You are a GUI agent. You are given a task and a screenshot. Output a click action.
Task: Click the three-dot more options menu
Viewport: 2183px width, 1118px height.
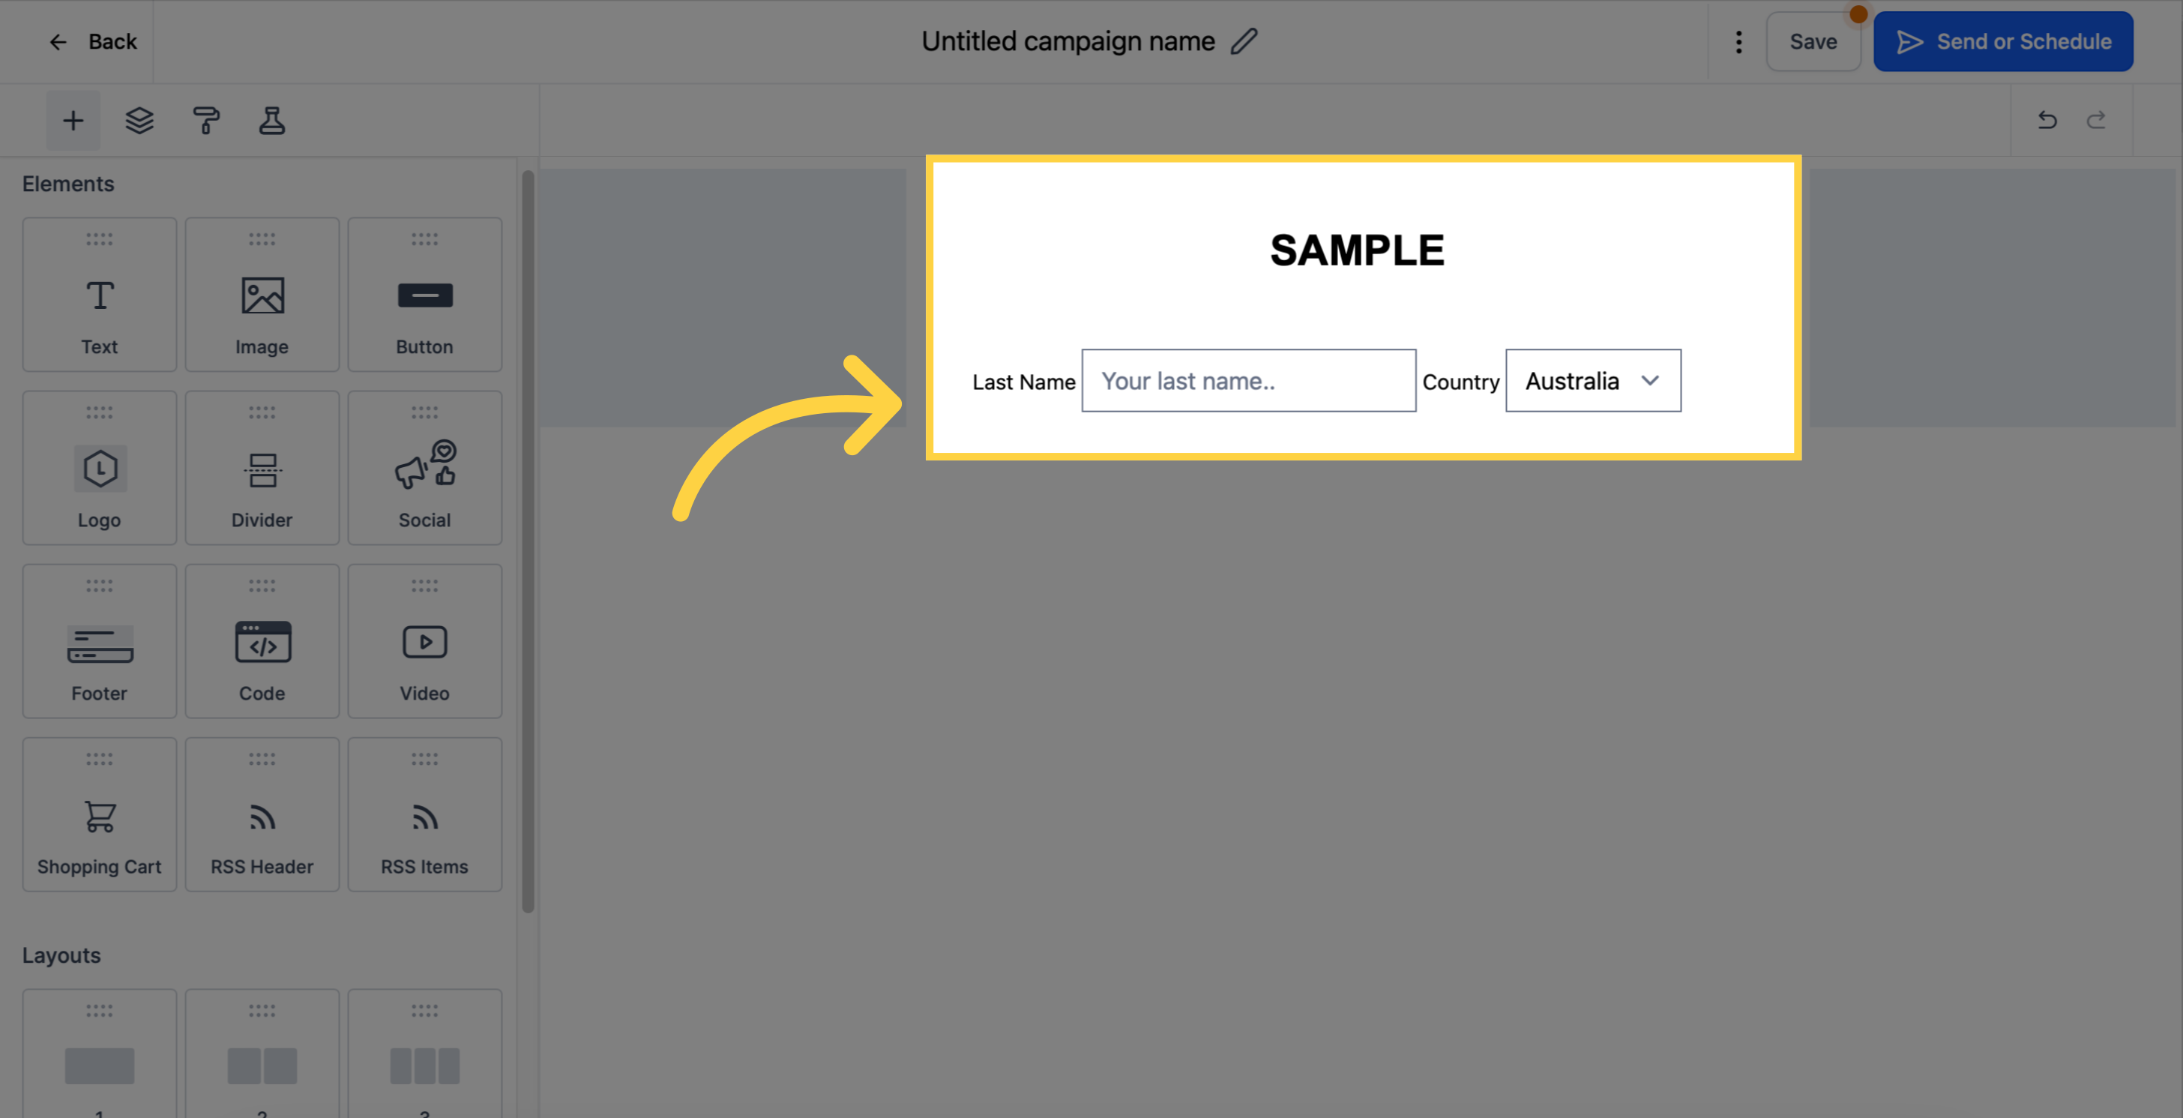(1738, 40)
